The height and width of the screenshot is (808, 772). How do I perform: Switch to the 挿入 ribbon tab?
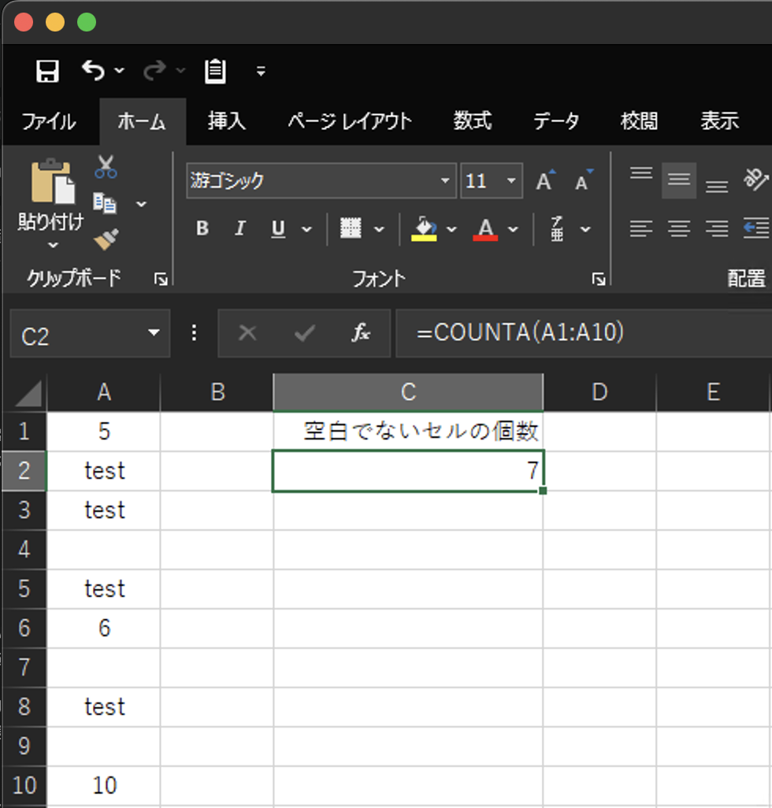pyautogui.click(x=226, y=122)
